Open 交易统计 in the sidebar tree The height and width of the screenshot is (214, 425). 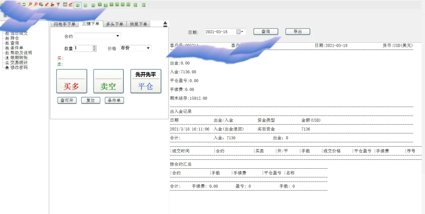pyautogui.click(x=19, y=62)
